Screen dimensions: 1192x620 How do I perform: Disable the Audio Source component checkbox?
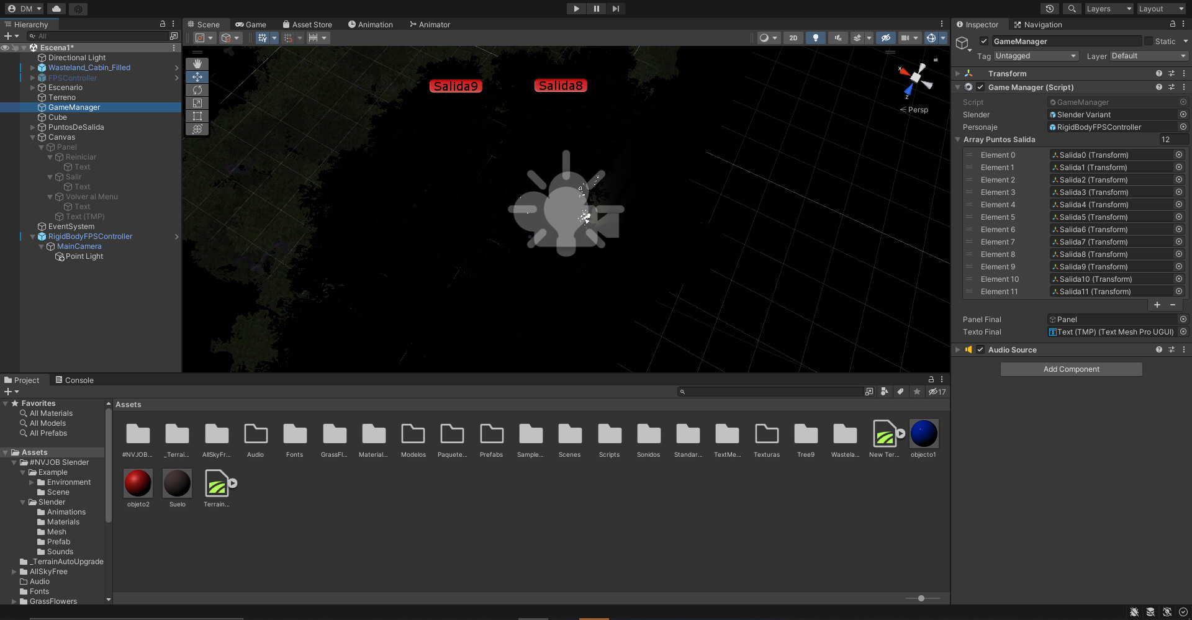980,350
